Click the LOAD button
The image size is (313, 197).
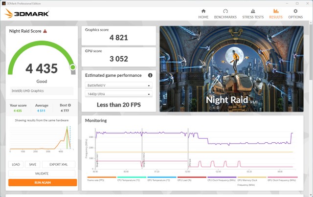click(x=16, y=164)
